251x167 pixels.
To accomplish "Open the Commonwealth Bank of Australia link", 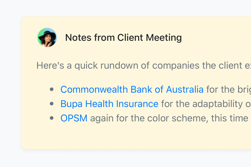I will [x=132, y=90].
